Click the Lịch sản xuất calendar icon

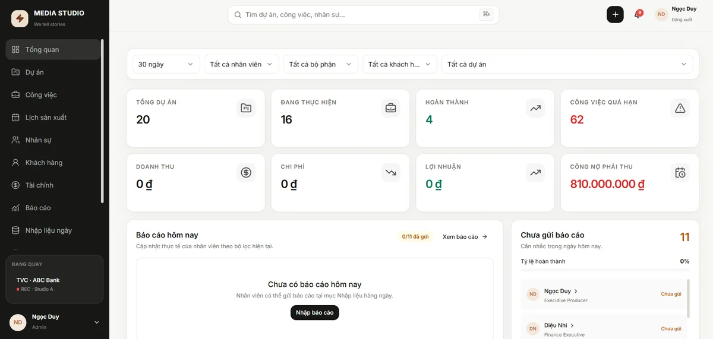(15, 117)
